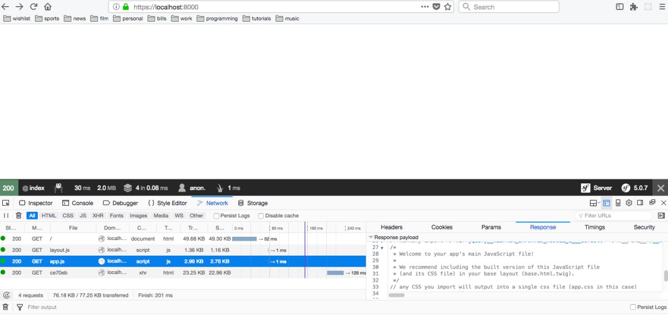Open performance analysis stopwatch icon

[x=7, y=295]
